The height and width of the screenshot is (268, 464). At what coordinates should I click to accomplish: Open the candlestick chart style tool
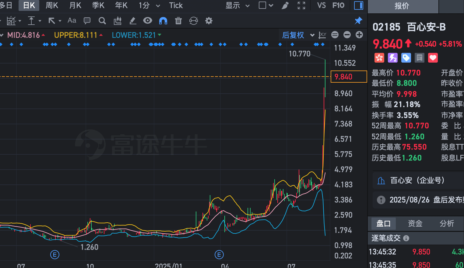pos(118,21)
